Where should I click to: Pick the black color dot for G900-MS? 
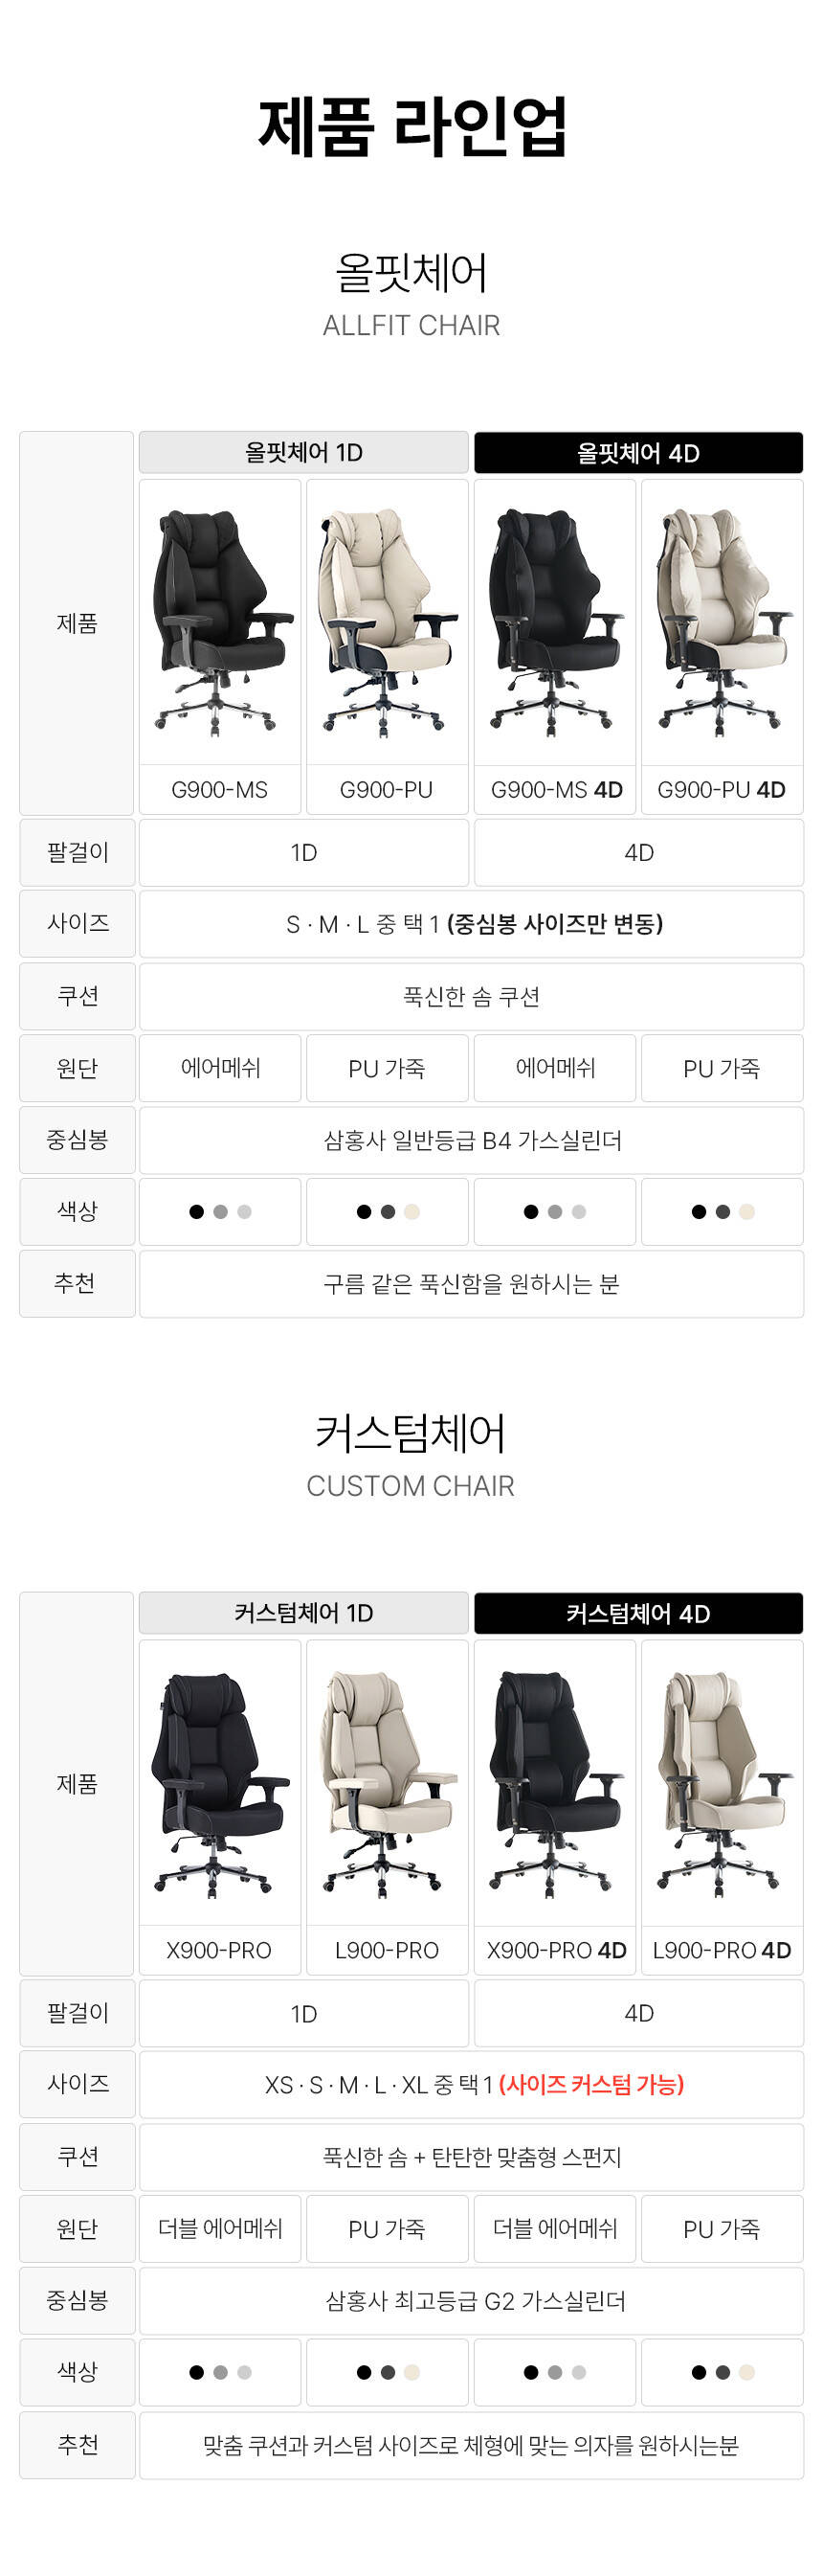tap(197, 1212)
